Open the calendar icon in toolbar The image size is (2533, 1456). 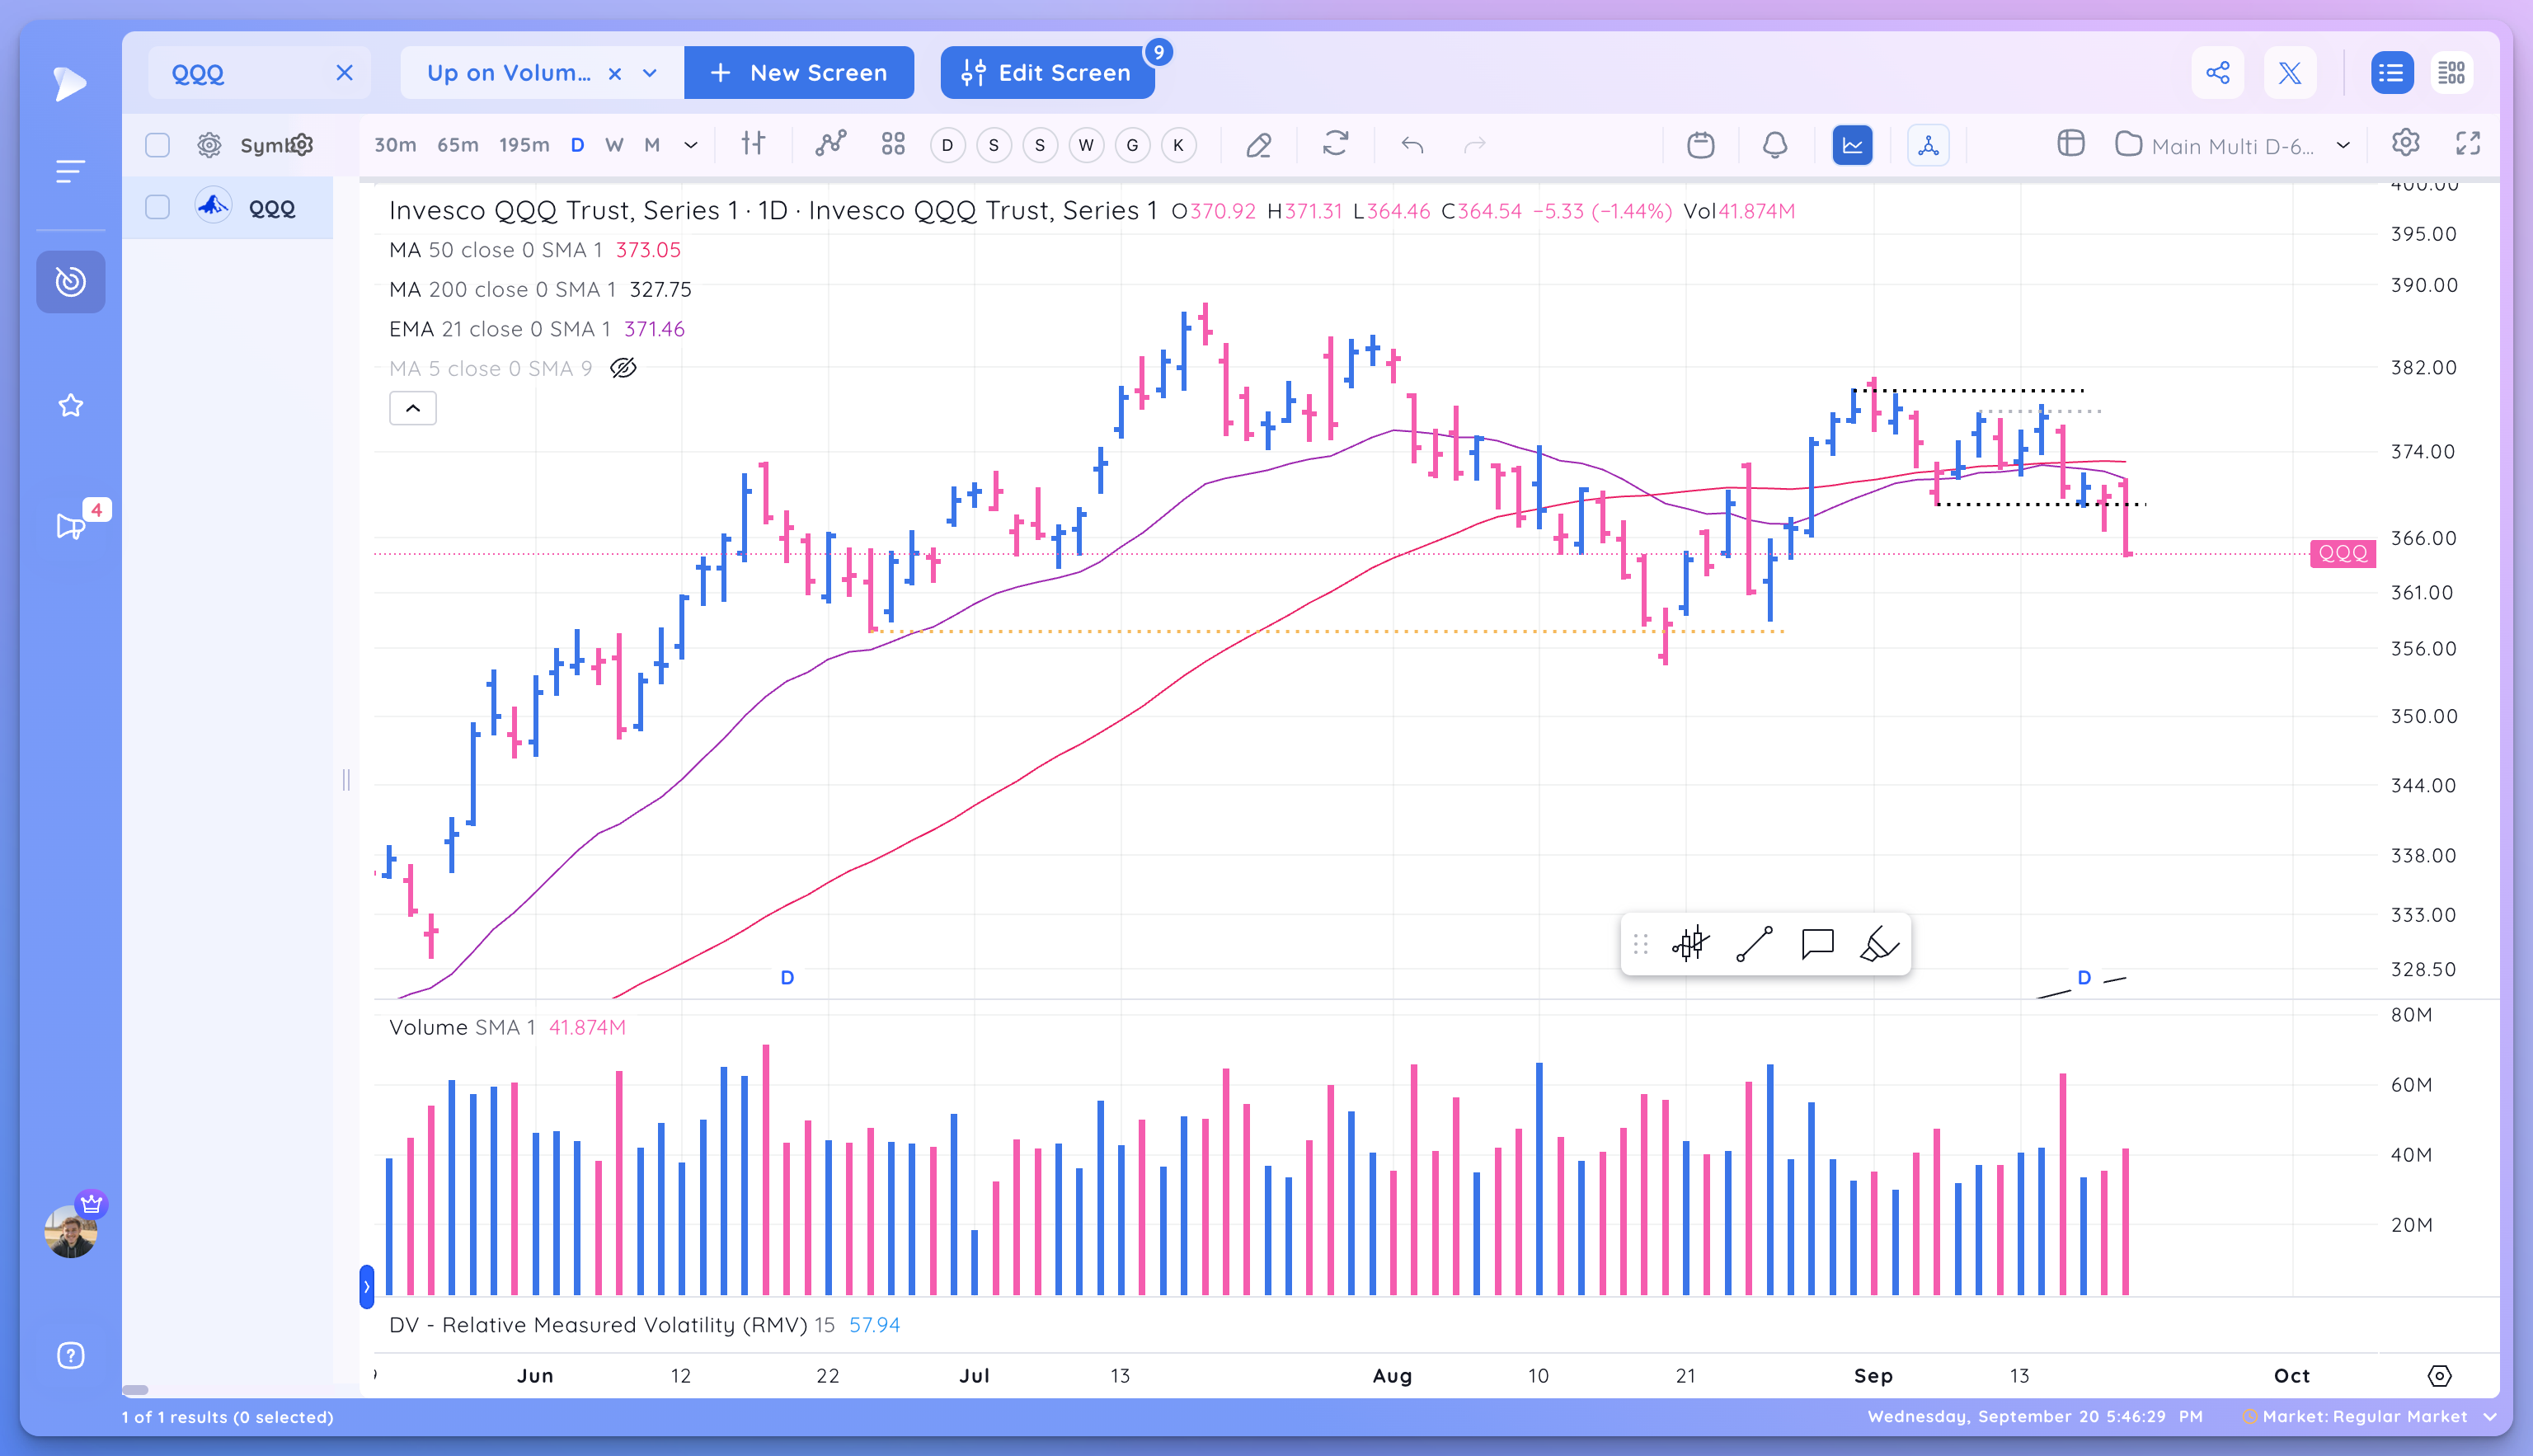[1700, 145]
